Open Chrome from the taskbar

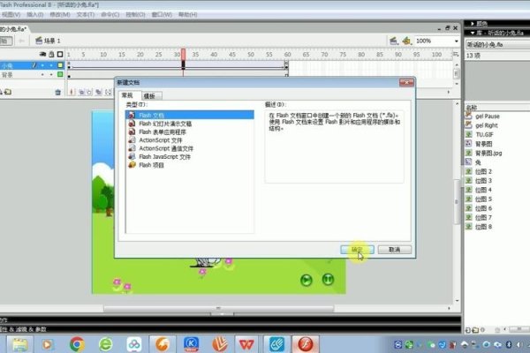tap(77, 344)
